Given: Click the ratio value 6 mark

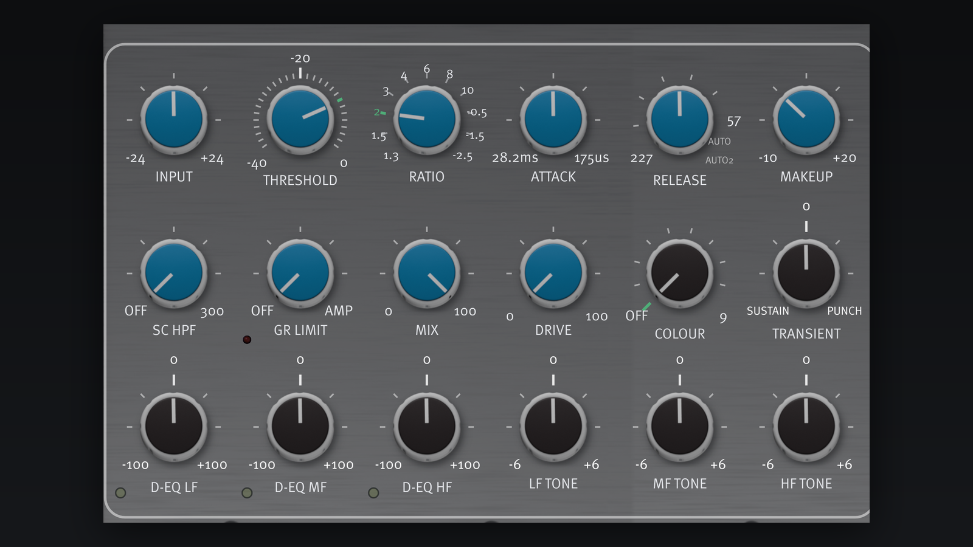Looking at the screenshot, I should tap(427, 69).
